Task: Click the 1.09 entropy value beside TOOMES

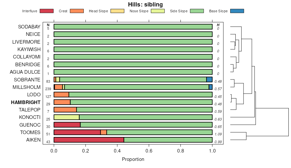Action: (x=218, y=134)
